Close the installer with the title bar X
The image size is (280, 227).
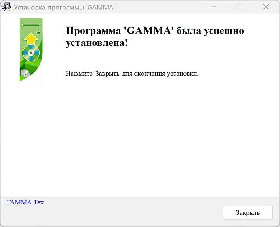tap(266, 7)
